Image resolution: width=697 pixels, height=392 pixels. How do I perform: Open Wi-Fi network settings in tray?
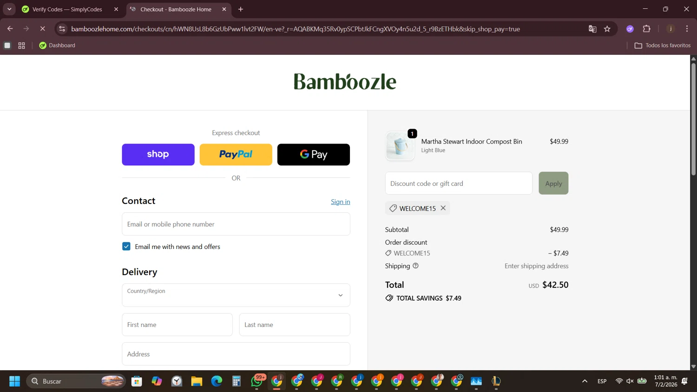619,381
